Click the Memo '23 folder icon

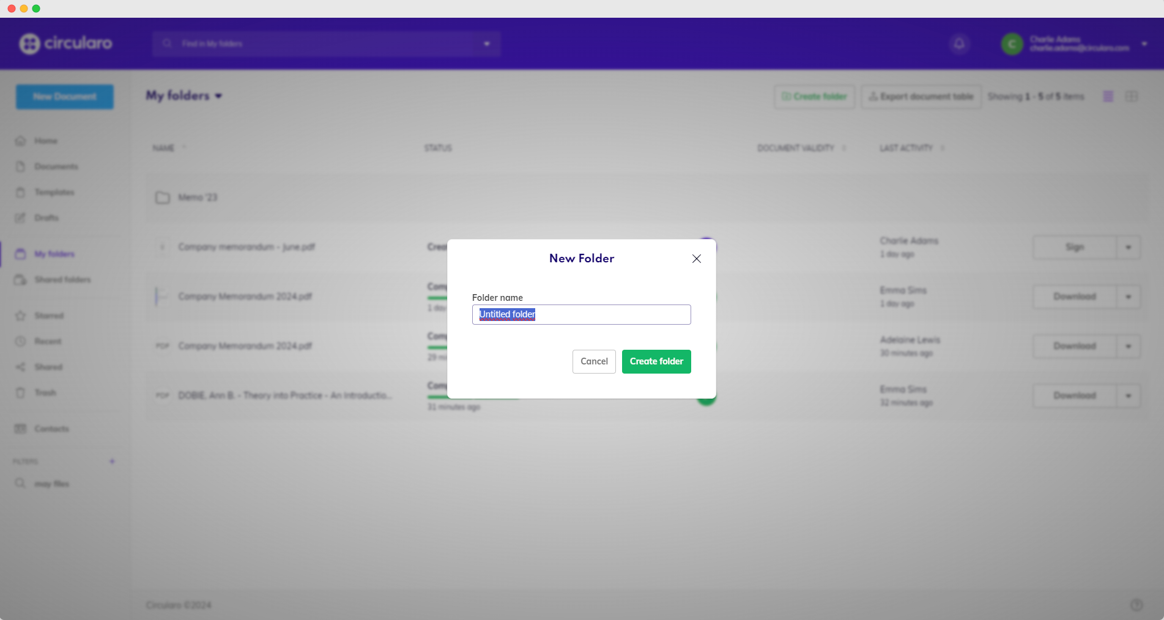(162, 197)
